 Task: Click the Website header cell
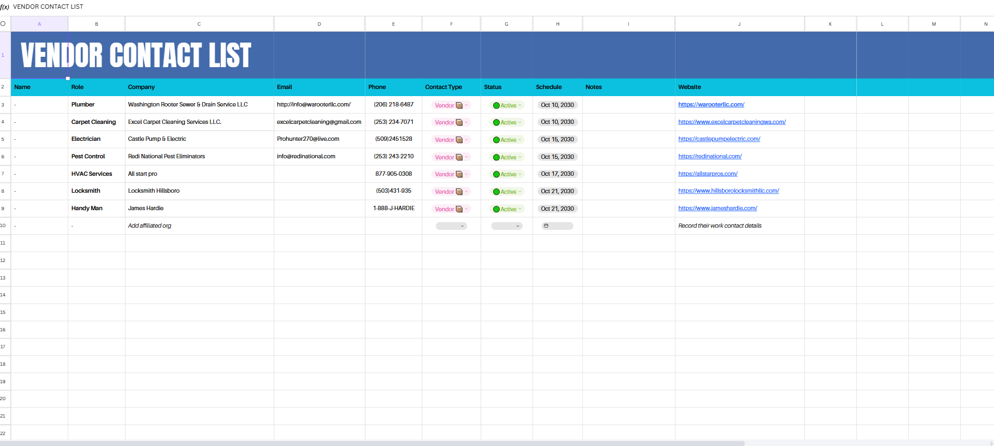(739, 87)
